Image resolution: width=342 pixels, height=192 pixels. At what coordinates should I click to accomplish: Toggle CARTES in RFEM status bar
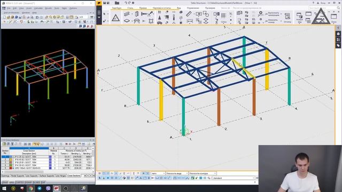pyautogui.click(x=20, y=182)
